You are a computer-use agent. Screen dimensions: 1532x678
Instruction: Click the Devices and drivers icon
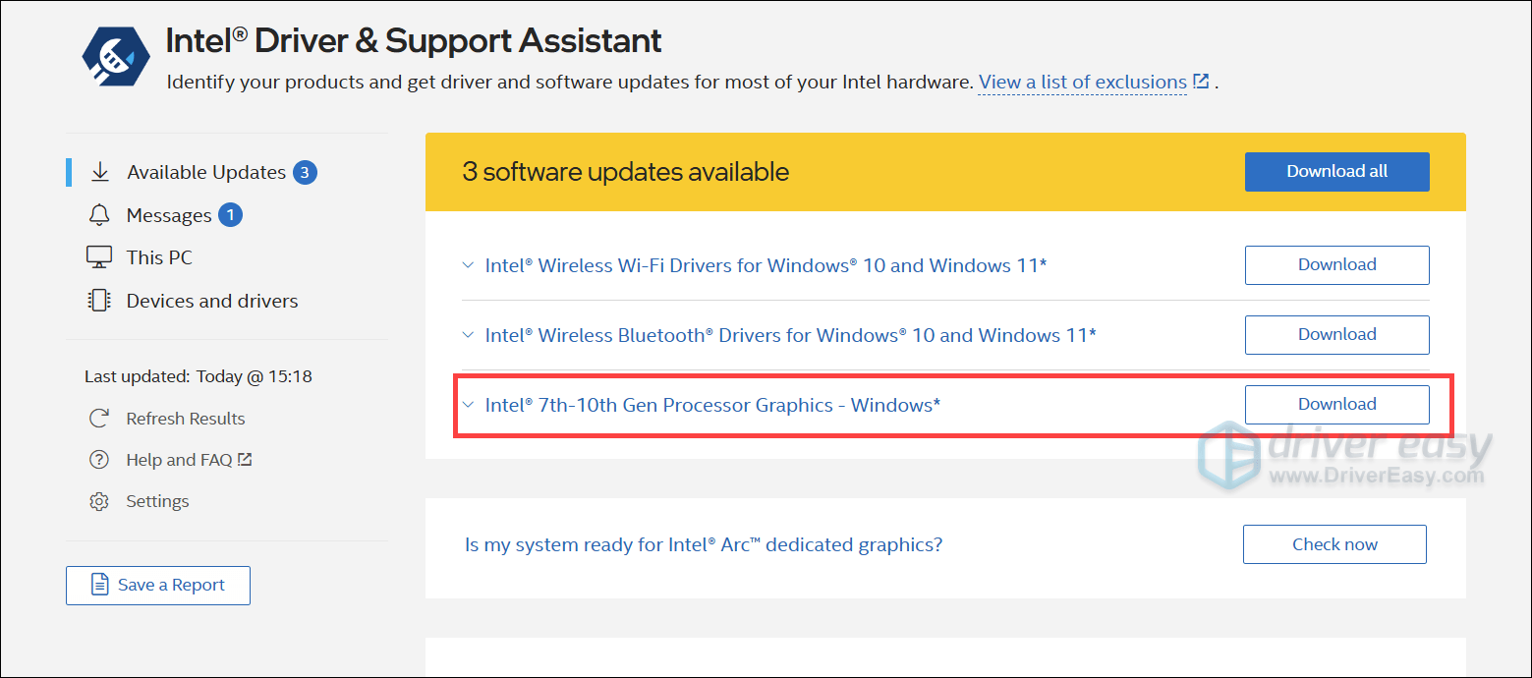tap(99, 301)
